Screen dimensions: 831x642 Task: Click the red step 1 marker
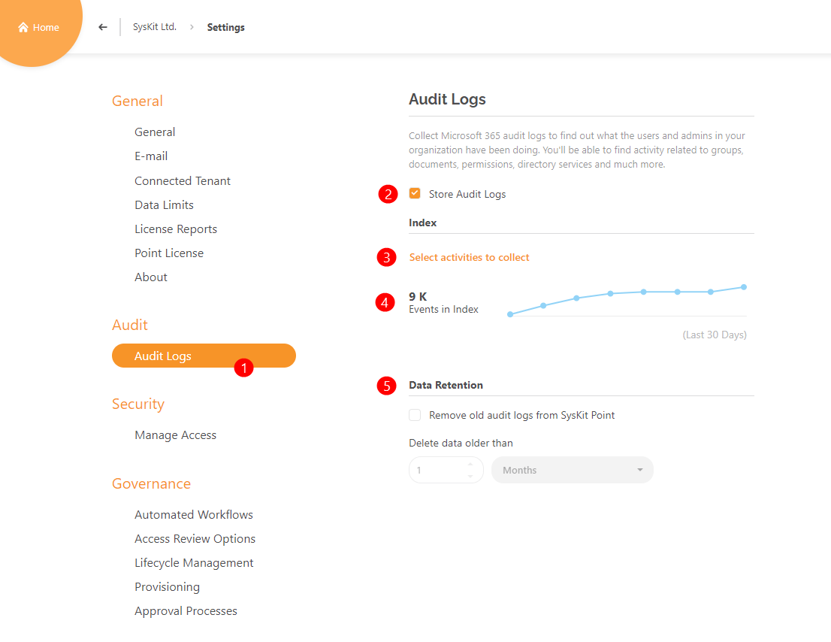coord(243,368)
